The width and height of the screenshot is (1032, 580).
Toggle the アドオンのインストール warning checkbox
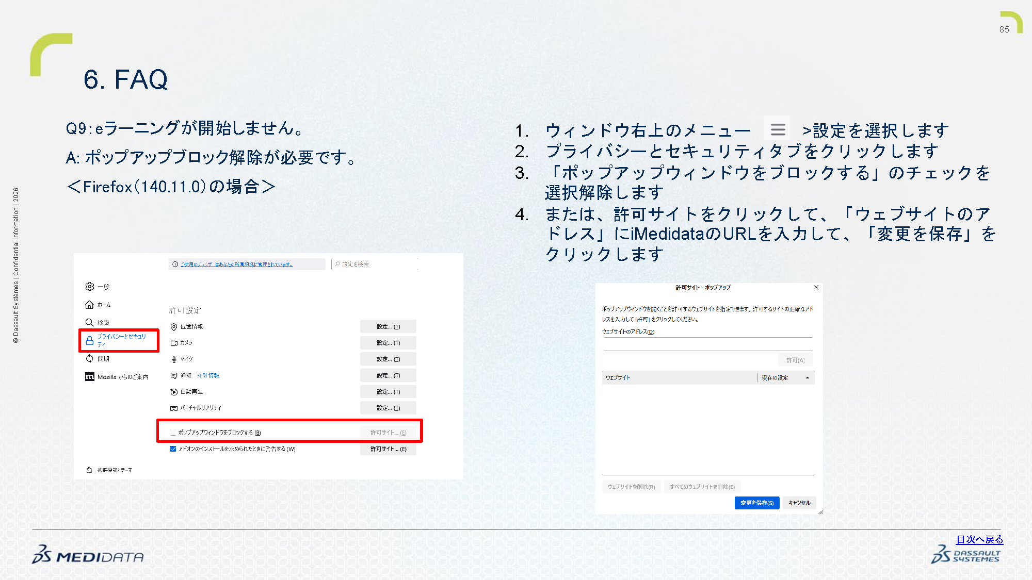pos(173,449)
